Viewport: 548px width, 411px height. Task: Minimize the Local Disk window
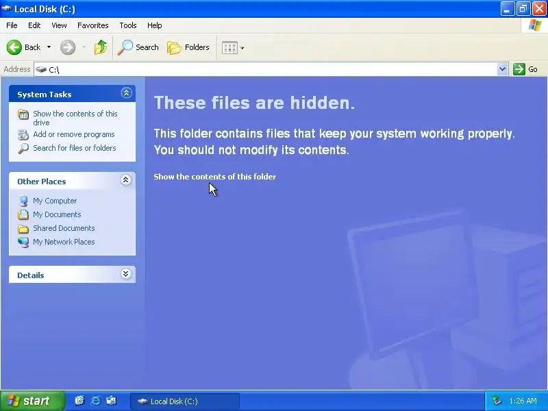507,9
